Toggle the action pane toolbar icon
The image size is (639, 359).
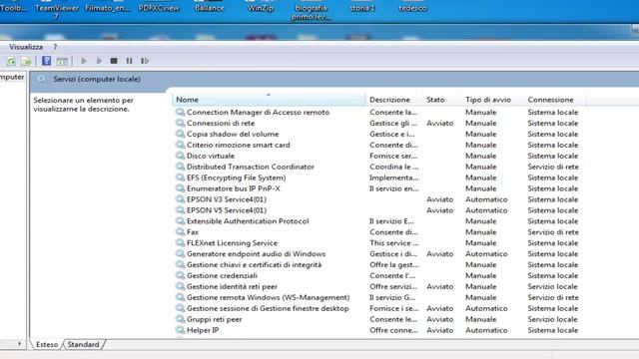(x=62, y=61)
